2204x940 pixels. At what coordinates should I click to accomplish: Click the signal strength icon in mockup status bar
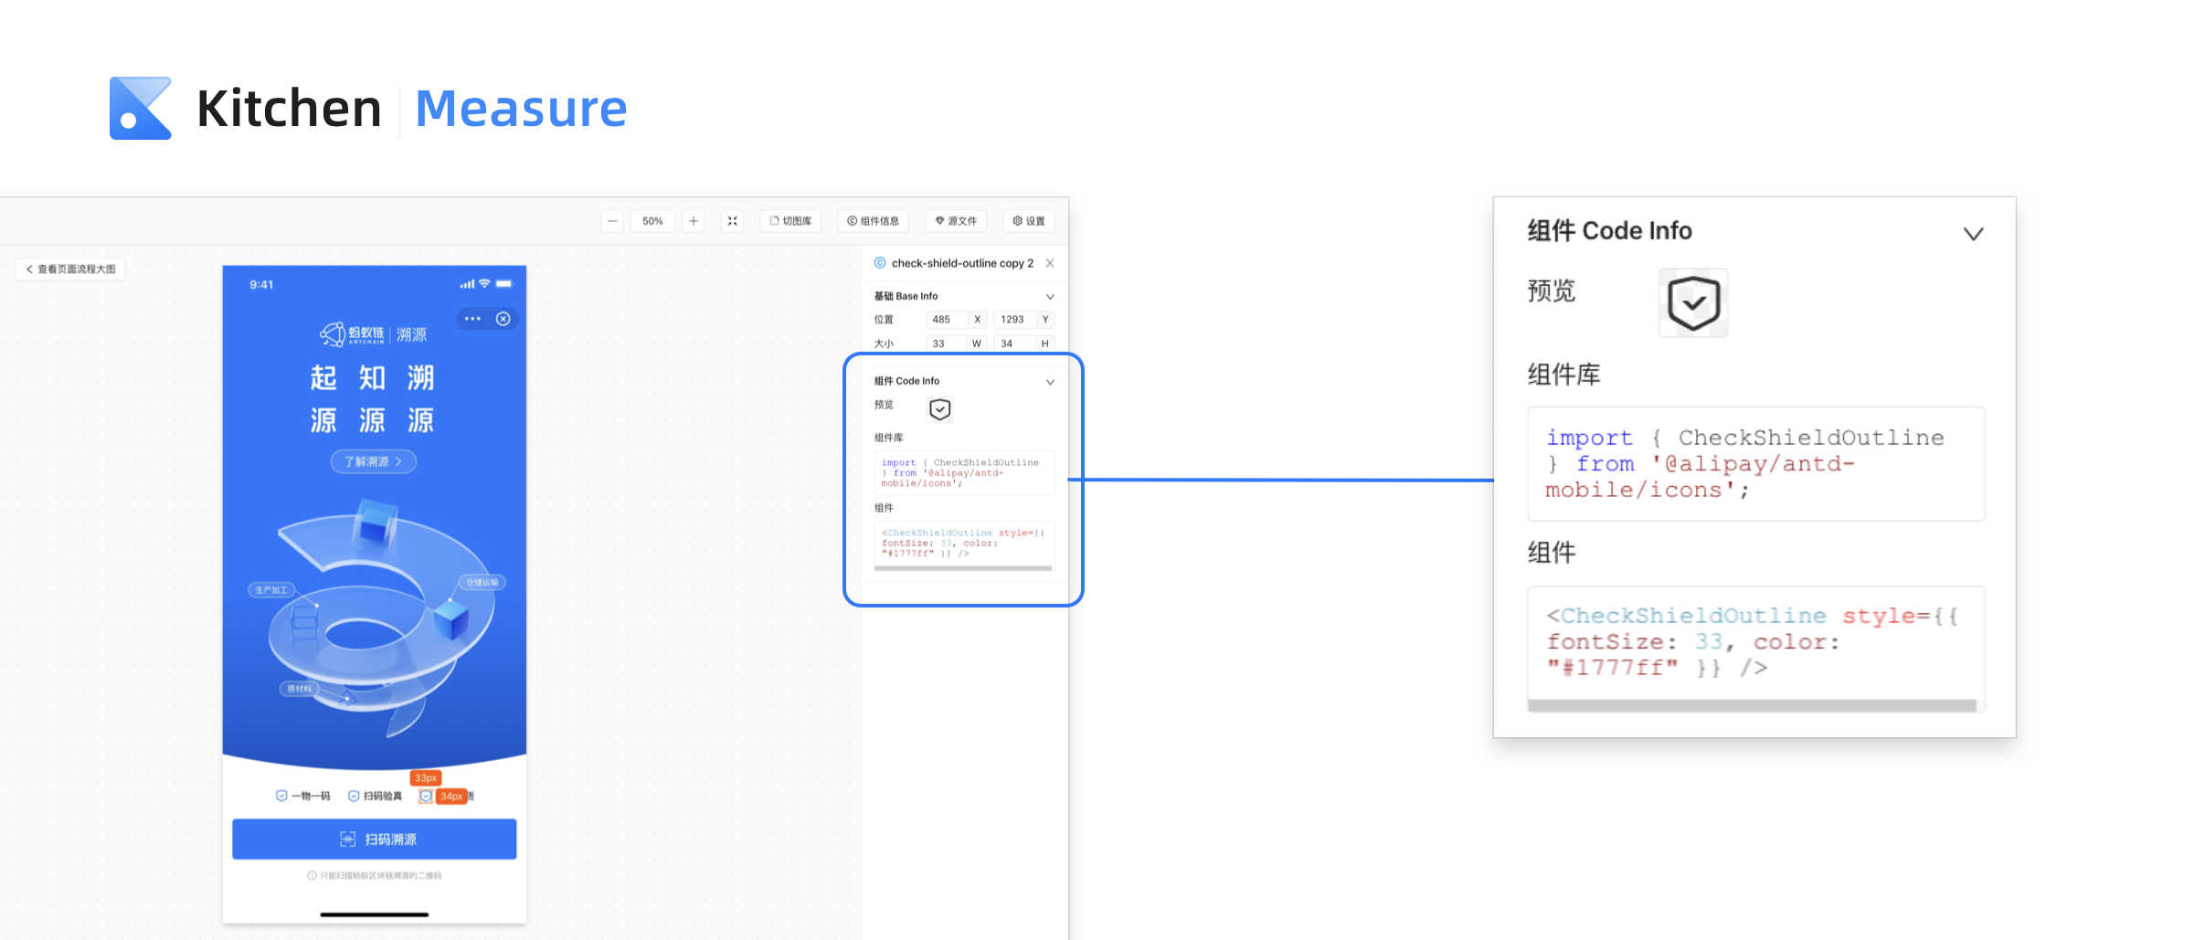pos(467,285)
